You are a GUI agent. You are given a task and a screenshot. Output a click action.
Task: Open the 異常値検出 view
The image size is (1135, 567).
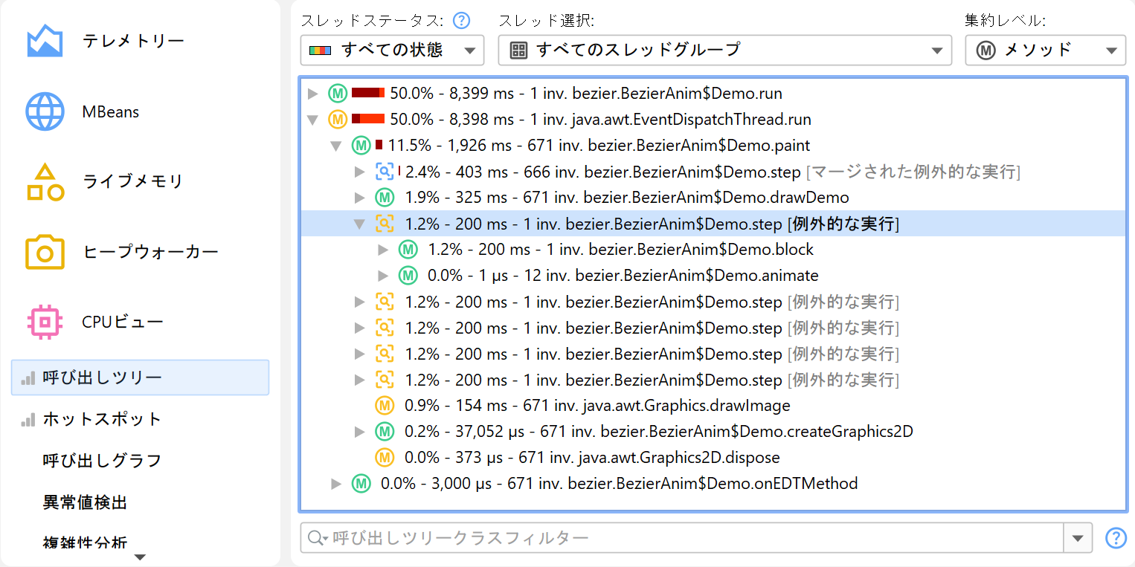click(x=85, y=502)
